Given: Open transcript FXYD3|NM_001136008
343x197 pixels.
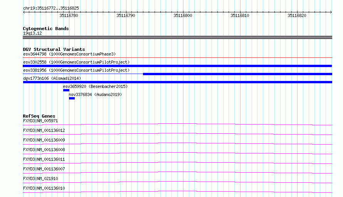Looking at the screenshot, I should 44,150.
